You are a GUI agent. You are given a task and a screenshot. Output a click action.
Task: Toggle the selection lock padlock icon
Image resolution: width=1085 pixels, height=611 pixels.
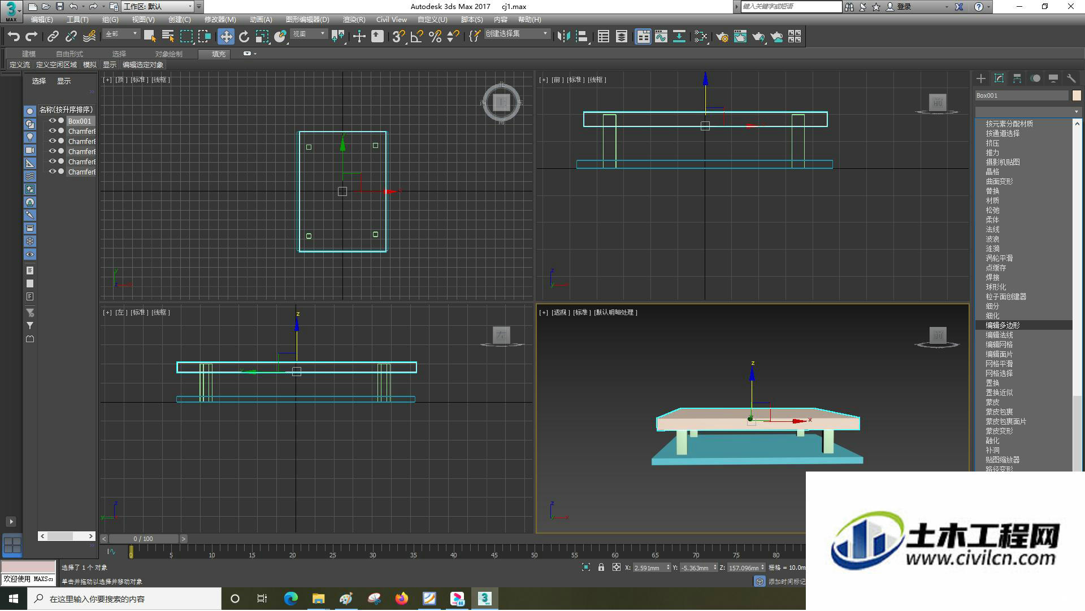click(601, 568)
